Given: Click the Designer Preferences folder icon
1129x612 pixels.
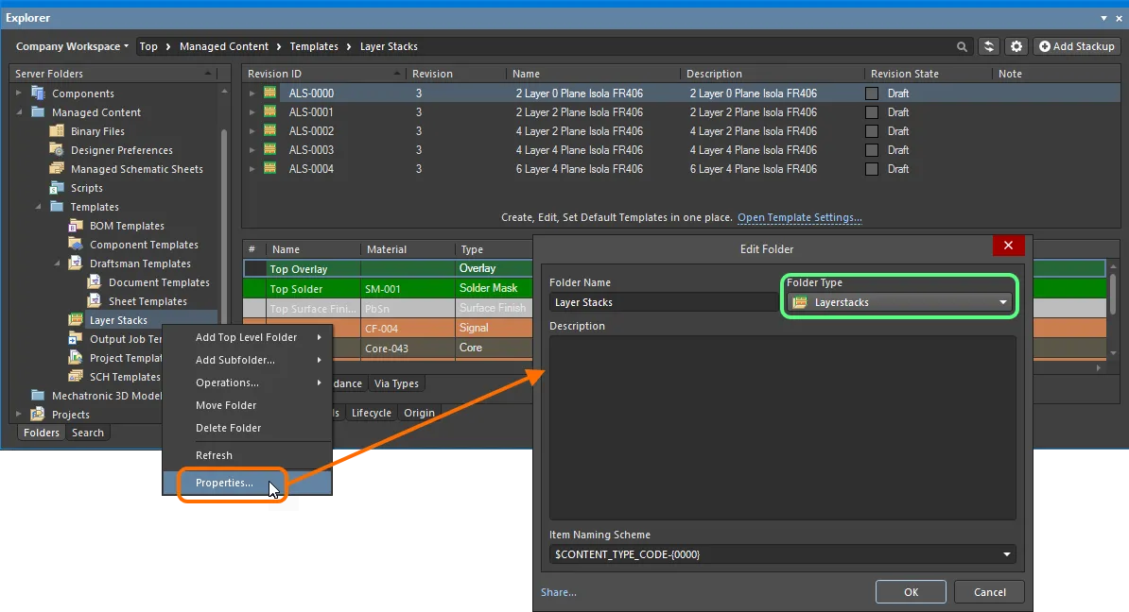Looking at the screenshot, I should (57, 149).
